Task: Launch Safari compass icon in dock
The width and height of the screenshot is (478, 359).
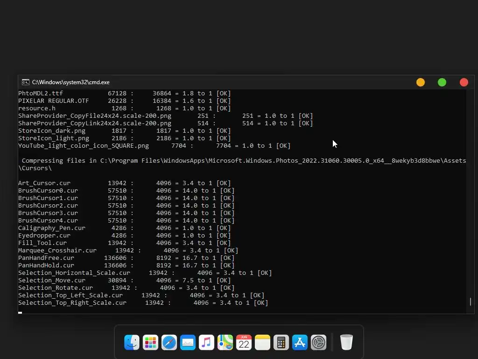Action: (169, 342)
